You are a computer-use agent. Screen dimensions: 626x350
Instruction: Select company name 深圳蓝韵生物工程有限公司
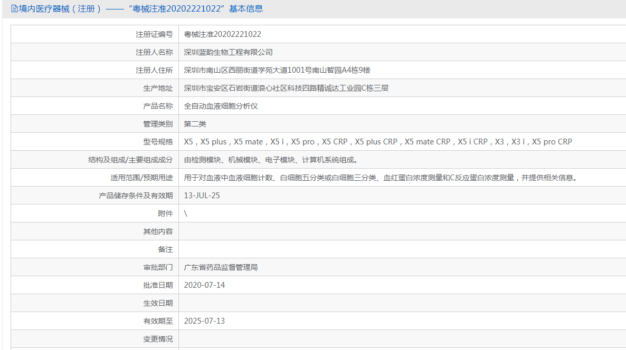tap(229, 52)
